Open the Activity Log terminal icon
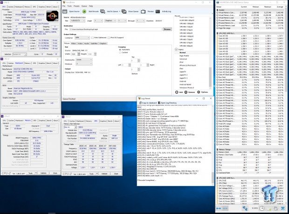Image resolution: width=289 pixels, height=214 pixels. (158, 12)
